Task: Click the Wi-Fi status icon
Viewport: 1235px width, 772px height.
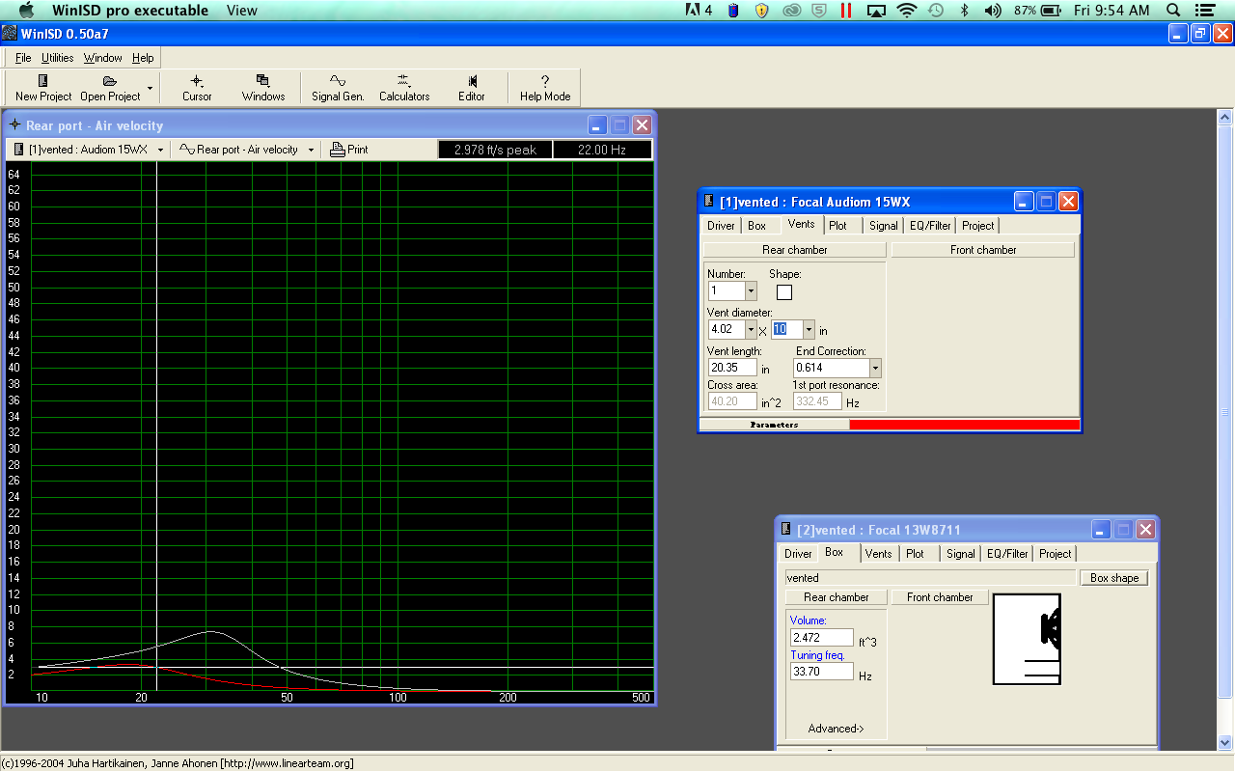Action: tap(906, 11)
